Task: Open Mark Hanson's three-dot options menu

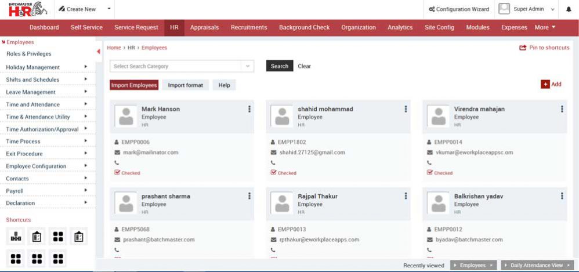Action: coord(249,109)
